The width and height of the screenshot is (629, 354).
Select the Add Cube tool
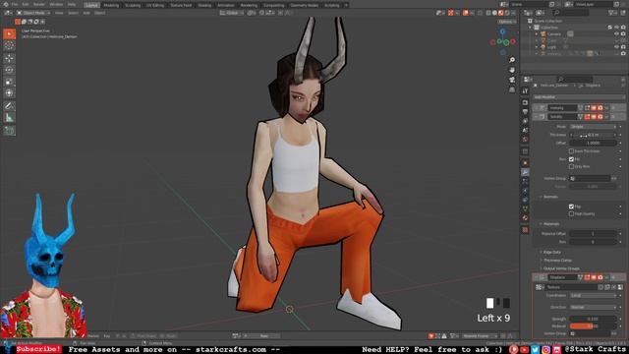[9, 131]
